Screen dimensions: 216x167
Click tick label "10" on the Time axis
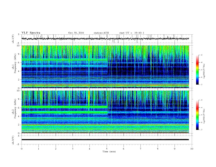[x=192, y=149]
